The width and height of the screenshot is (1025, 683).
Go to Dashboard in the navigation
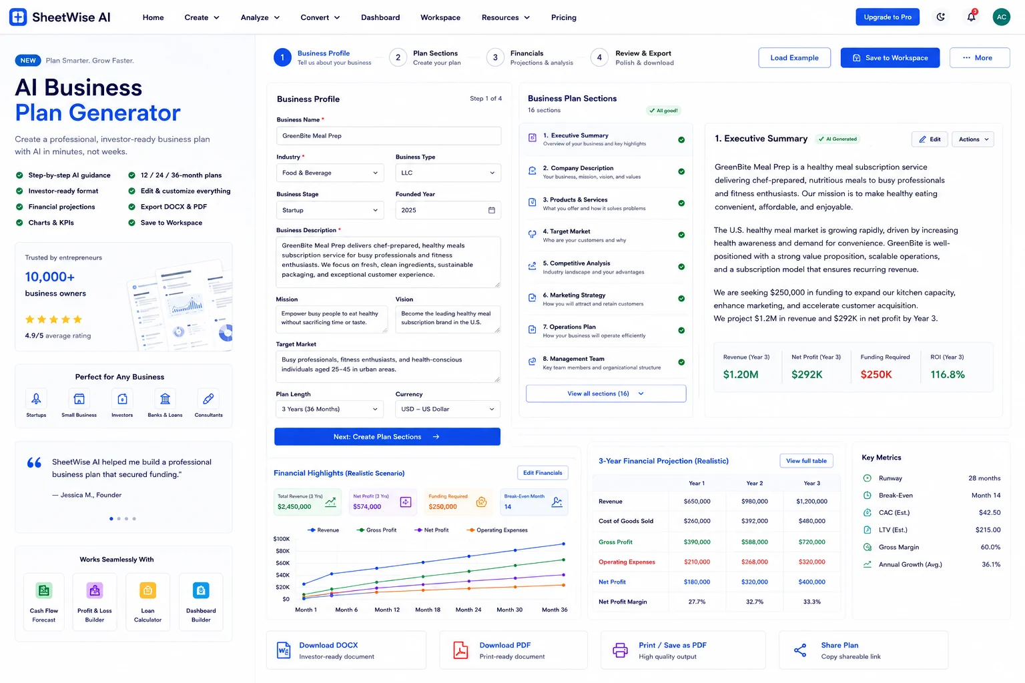380,17
